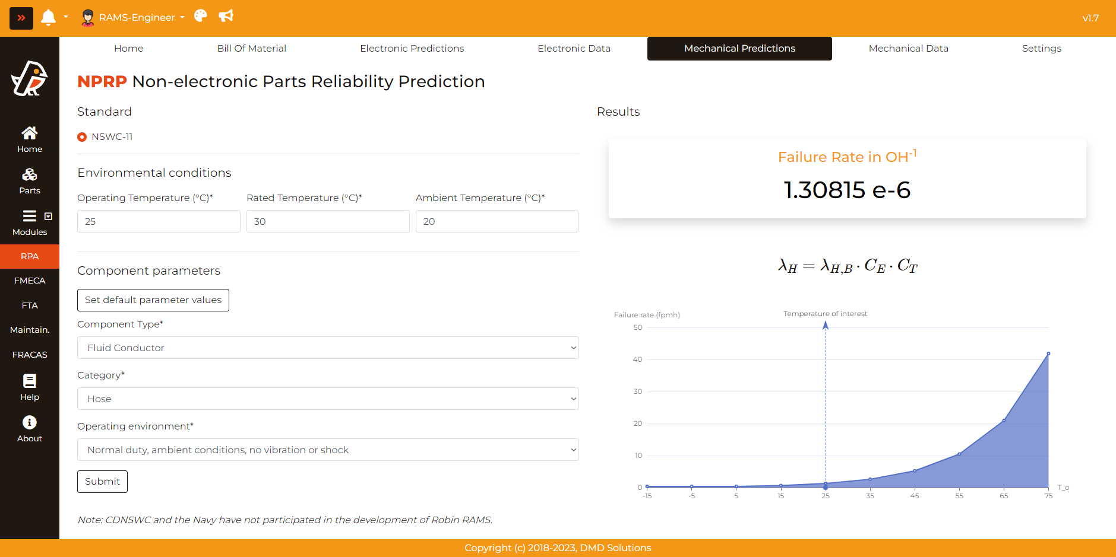Expand the Modules sidebar menu
This screenshot has width=1116, height=557.
pyautogui.click(x=30, y=222)
